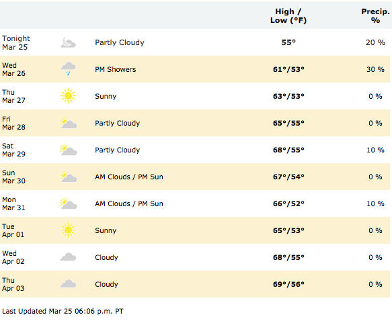Viewport: 392px width, 321px height.
Task: Click the weather icon for Mon Mar 31
Action: pyautogui.click(x=69, y=203)
